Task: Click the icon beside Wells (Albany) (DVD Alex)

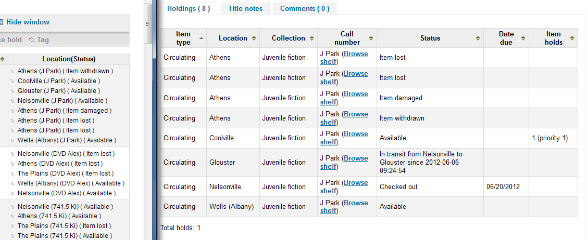Action: (12, 183)
